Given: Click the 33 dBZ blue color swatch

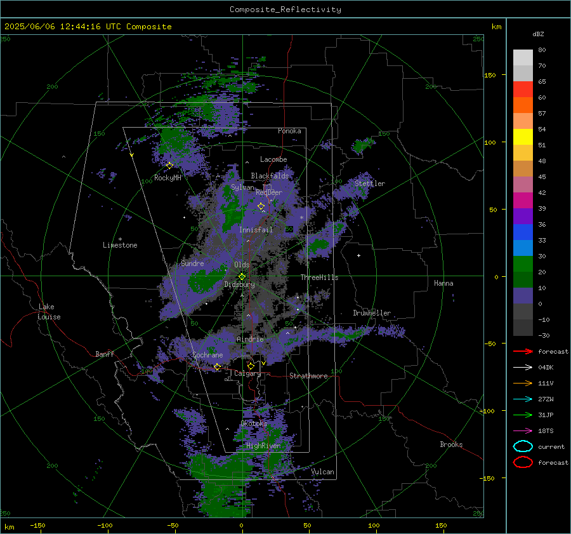Looking at the screenshot, I should click(523, 248).
